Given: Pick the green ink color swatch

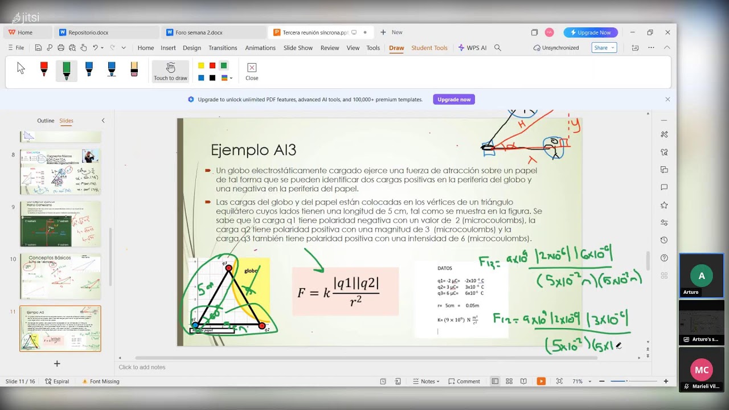Looking at the screenshot, I should 224,66.
